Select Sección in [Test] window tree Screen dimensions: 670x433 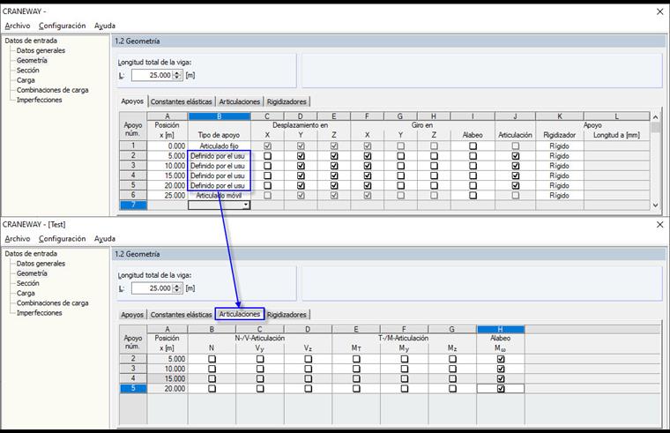28,283
